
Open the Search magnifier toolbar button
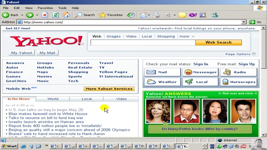[85, 15]
